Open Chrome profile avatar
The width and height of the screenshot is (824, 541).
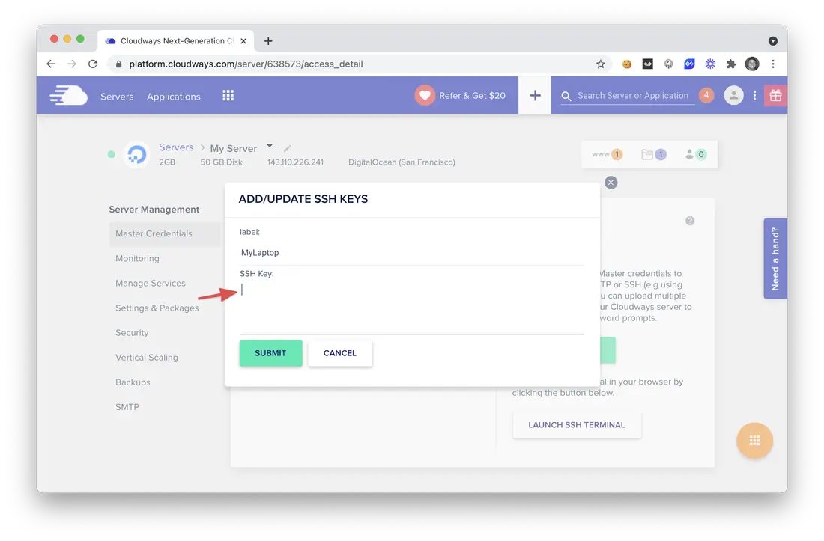pyautogui.click(x=752, y=64)
